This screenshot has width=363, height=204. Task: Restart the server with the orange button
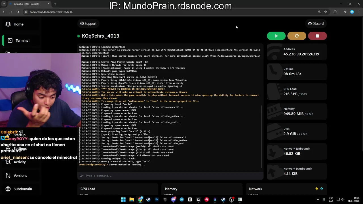pyautogui.click(x=297, y=36)
